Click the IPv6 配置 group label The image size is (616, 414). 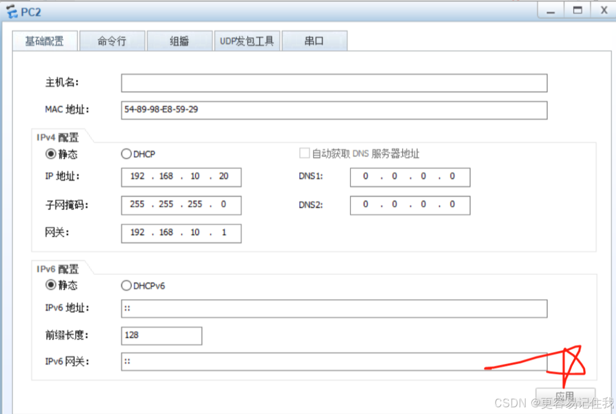(x=58, y=269)
